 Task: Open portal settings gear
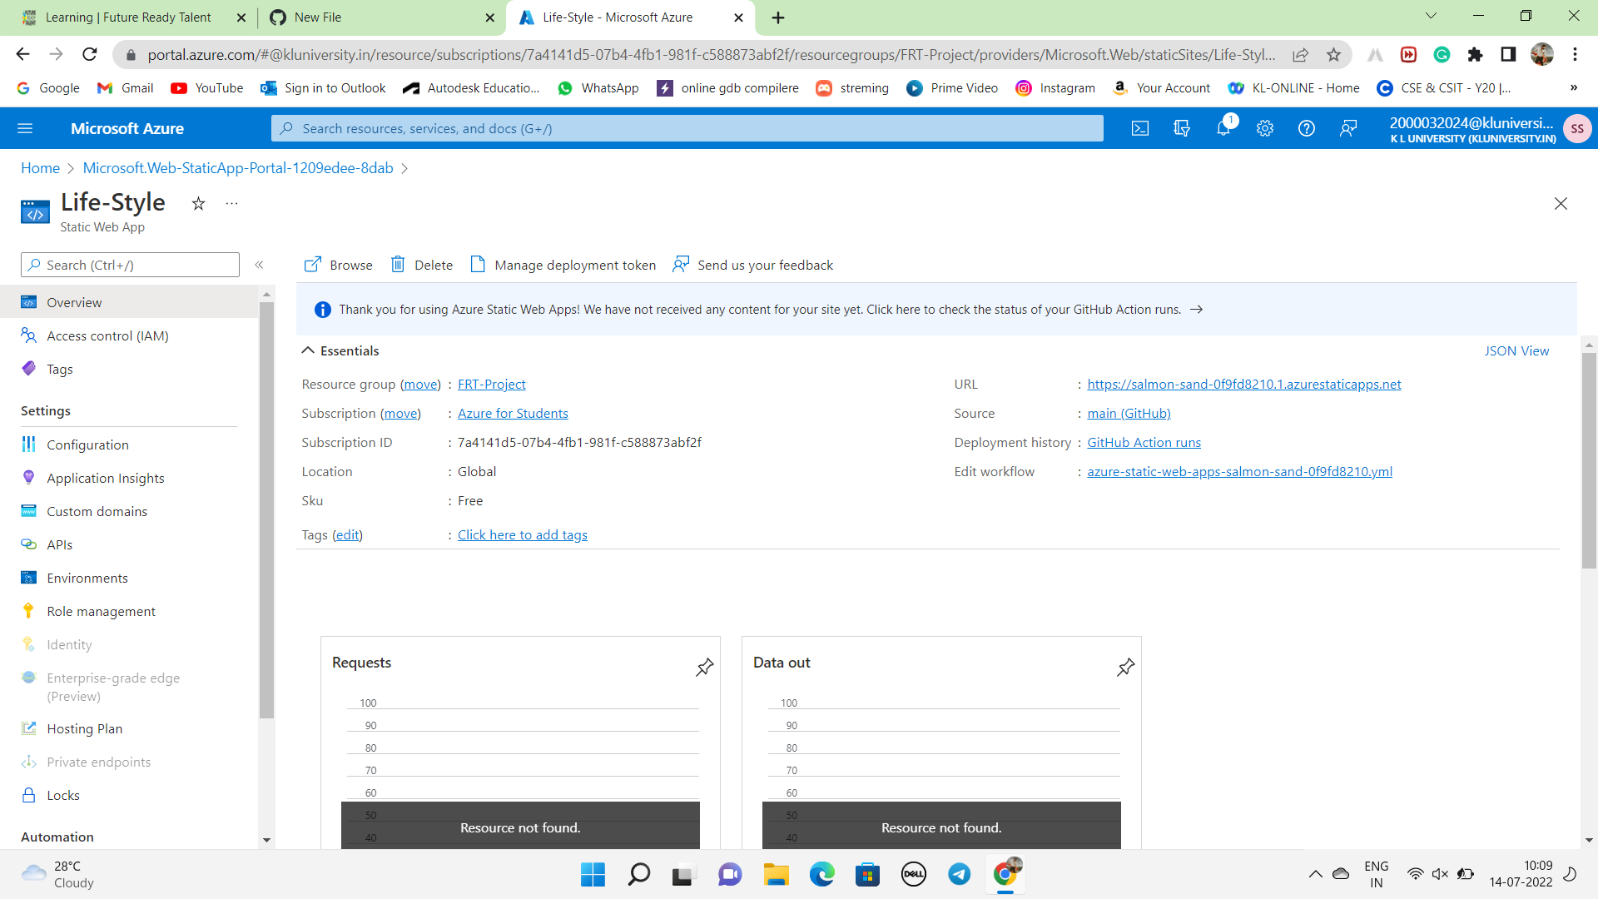click(1265, 128)
